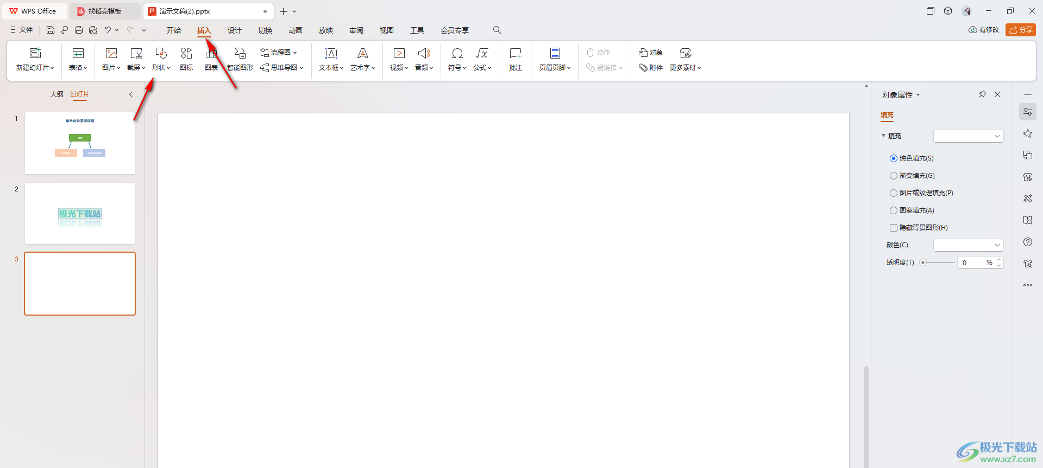1043x468 pixels.
Task: Select Pattern Fill (图案填充) radio
Action: pyautogui.click(x=894, y=210)
